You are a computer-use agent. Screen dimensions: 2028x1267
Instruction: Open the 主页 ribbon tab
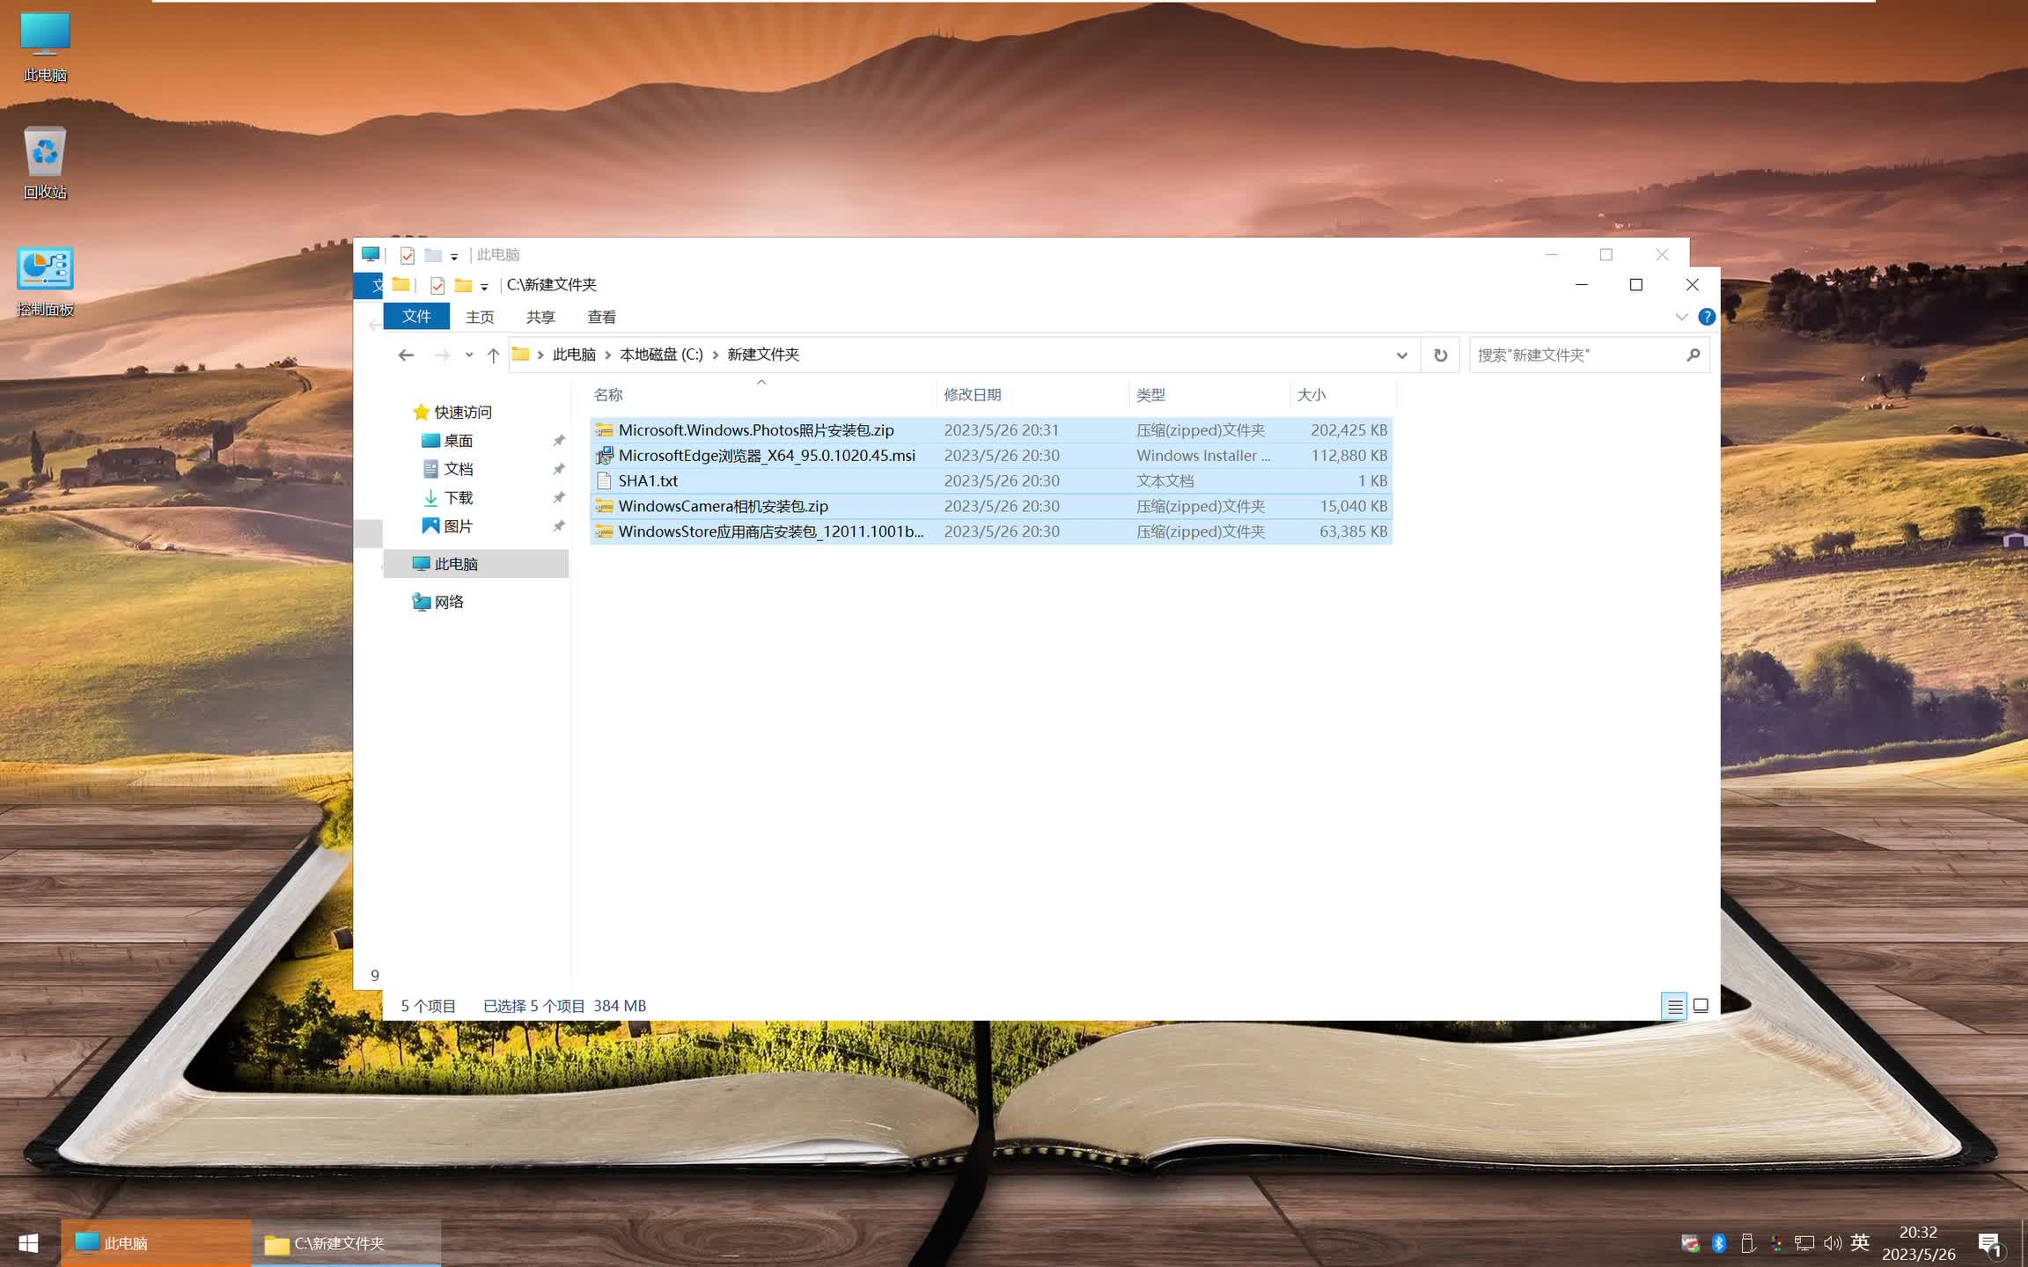pos(480,317)
